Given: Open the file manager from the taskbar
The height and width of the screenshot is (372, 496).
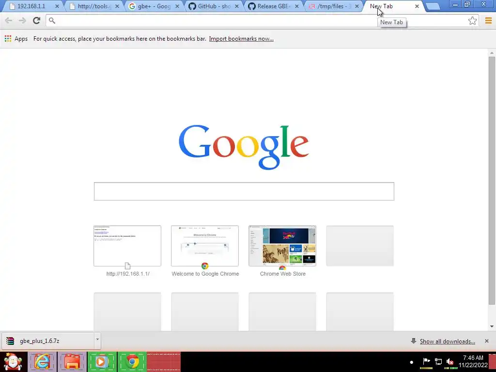Looking at the screenshot, I should [72, 362].
